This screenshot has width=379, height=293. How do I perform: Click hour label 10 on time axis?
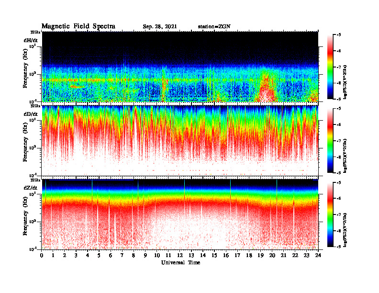157,256
